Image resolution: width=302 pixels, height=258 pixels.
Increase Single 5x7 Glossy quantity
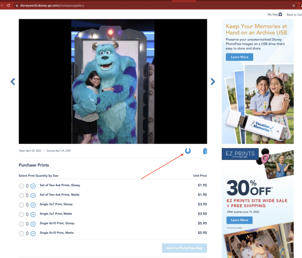[33, 205]
